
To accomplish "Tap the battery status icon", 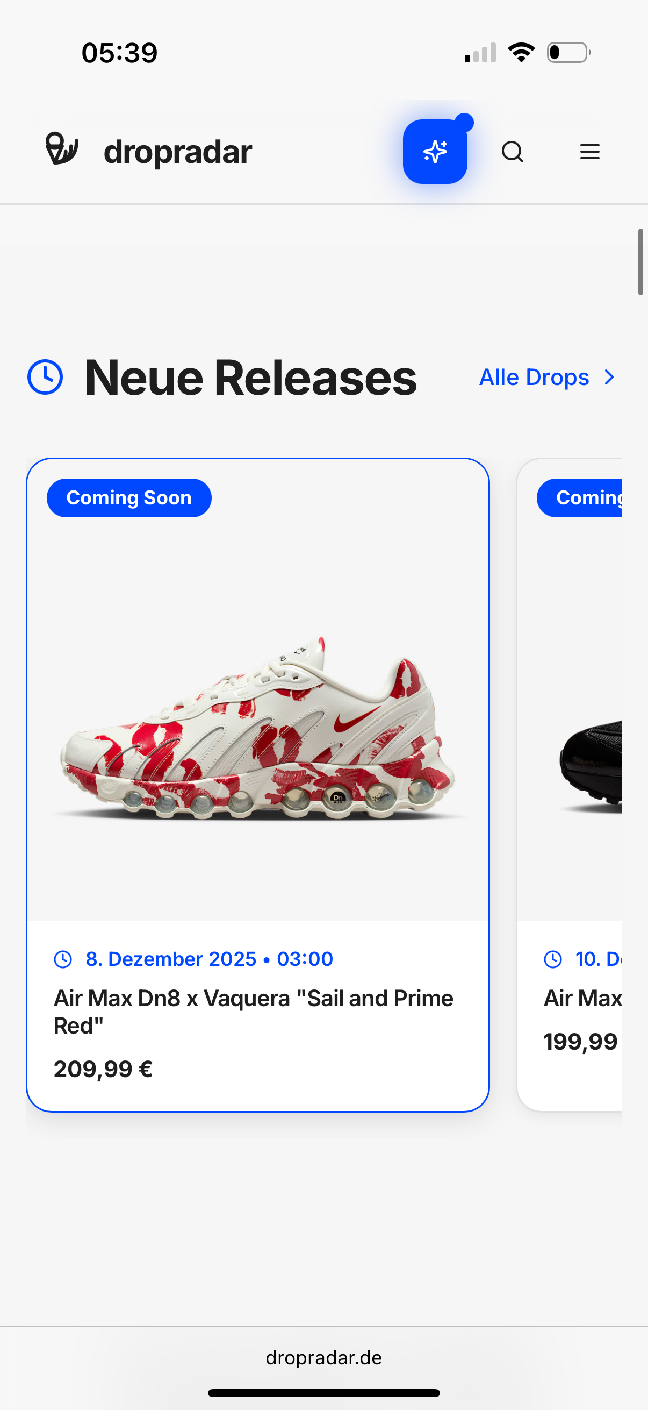I will (568, 53).
